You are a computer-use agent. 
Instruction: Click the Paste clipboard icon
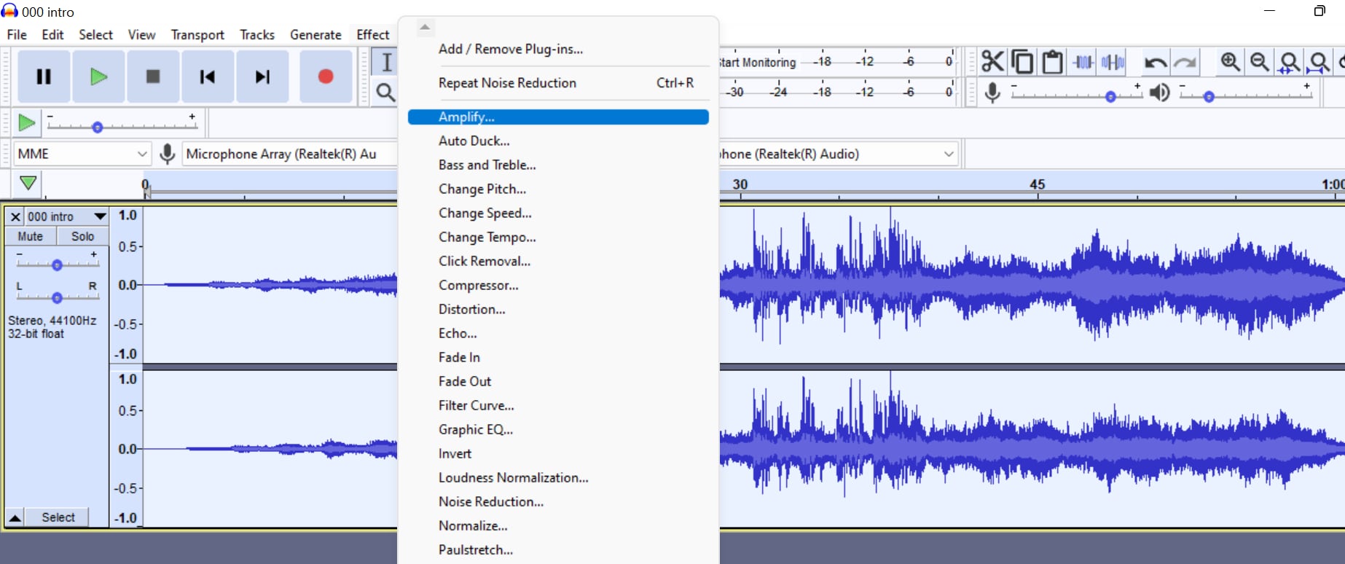(1052, 62)
